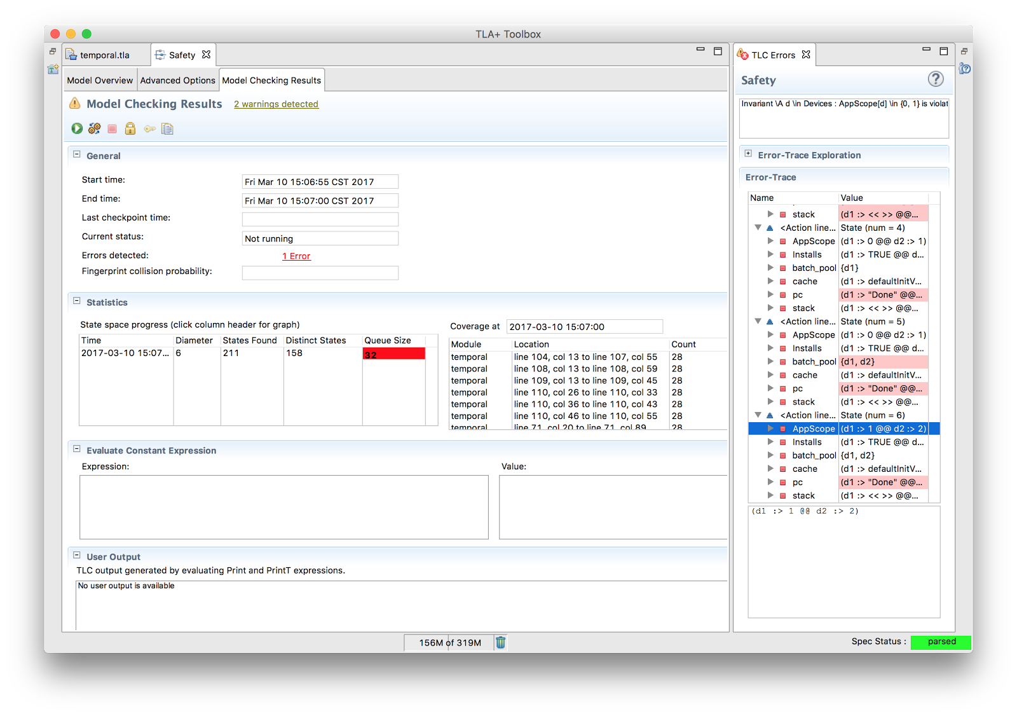
Task: Expand the Error-Trace Exploration section
Action: coord(748,154)
